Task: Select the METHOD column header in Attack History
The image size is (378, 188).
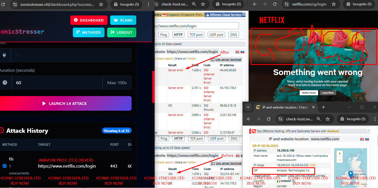Action: [10, 144]
